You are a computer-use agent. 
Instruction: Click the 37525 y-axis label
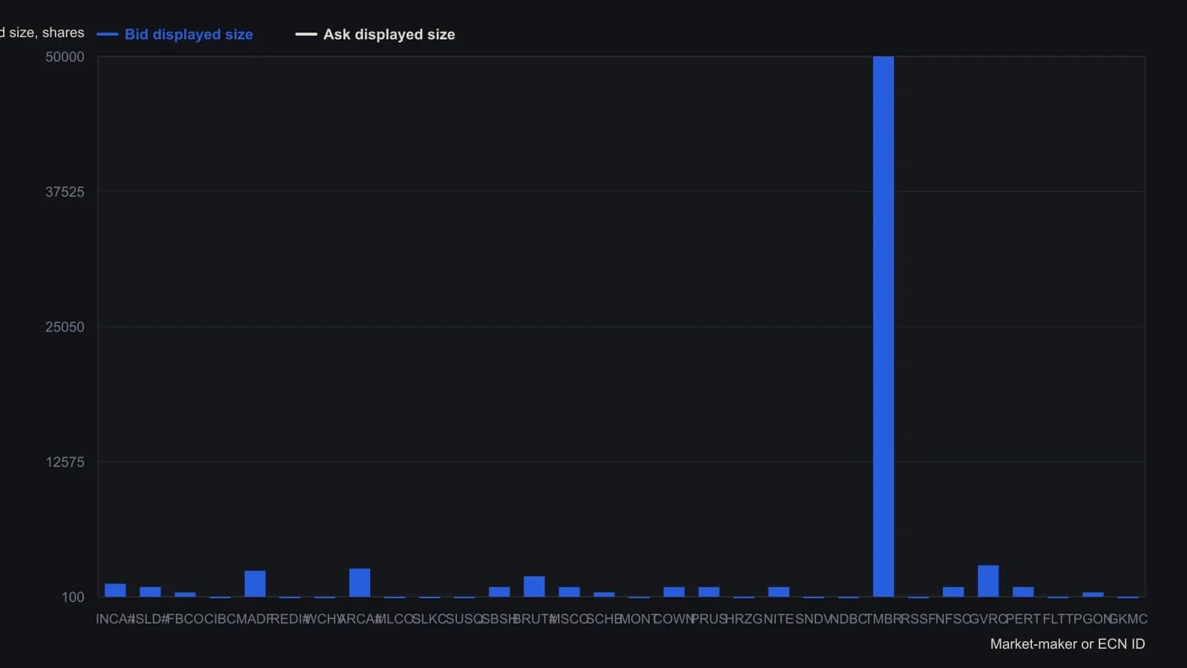65,192
